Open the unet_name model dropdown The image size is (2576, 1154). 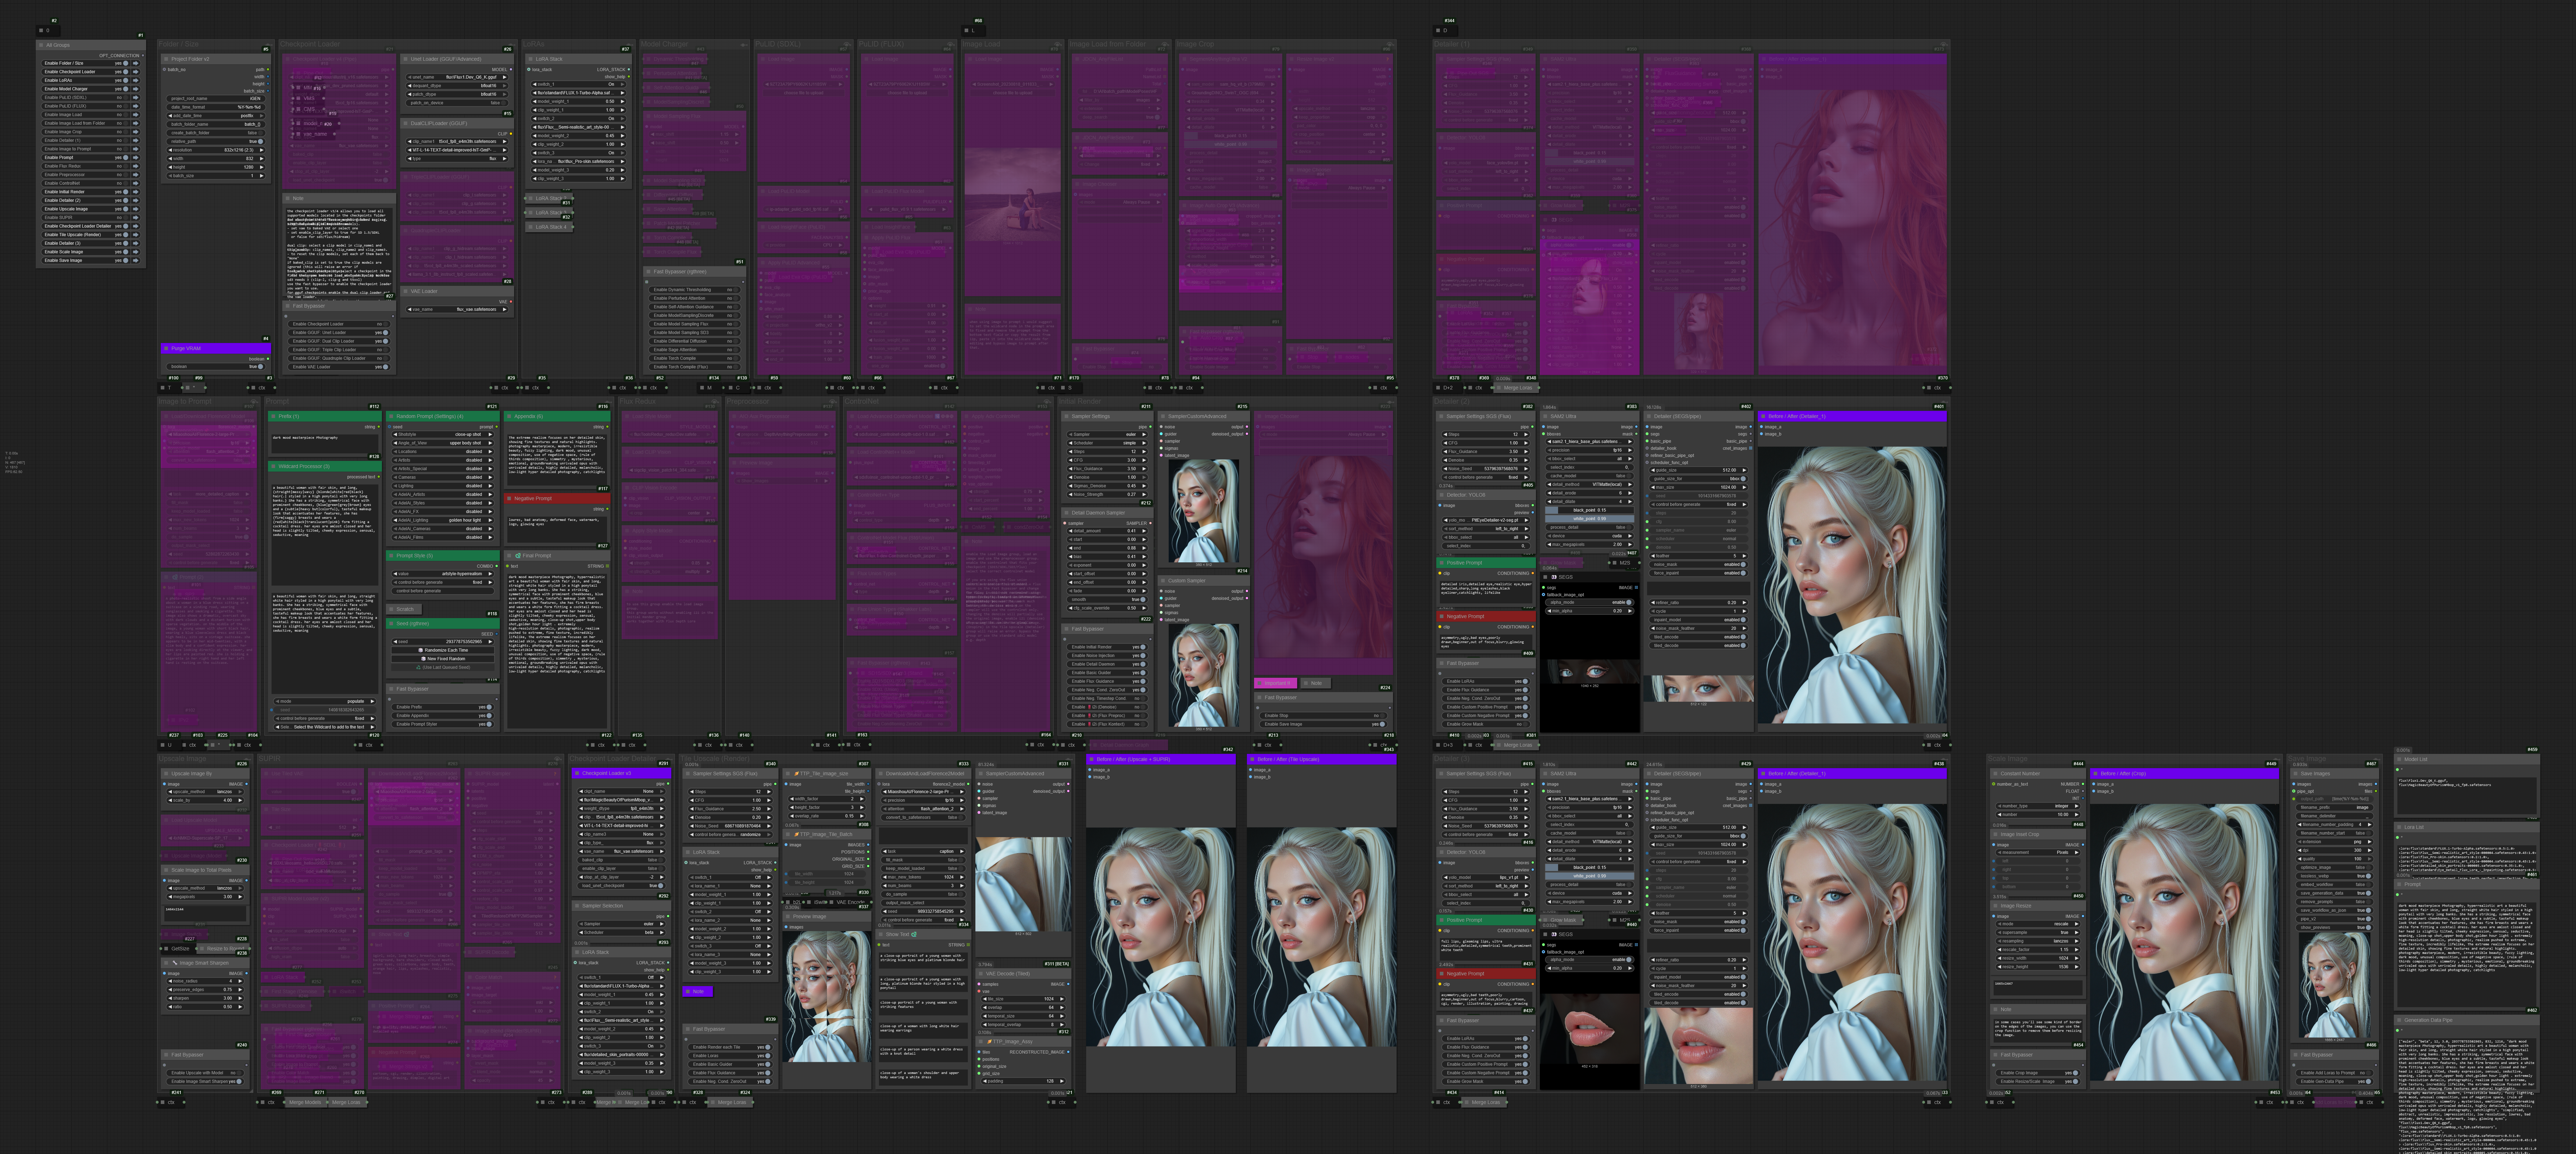tap(457, 77)
